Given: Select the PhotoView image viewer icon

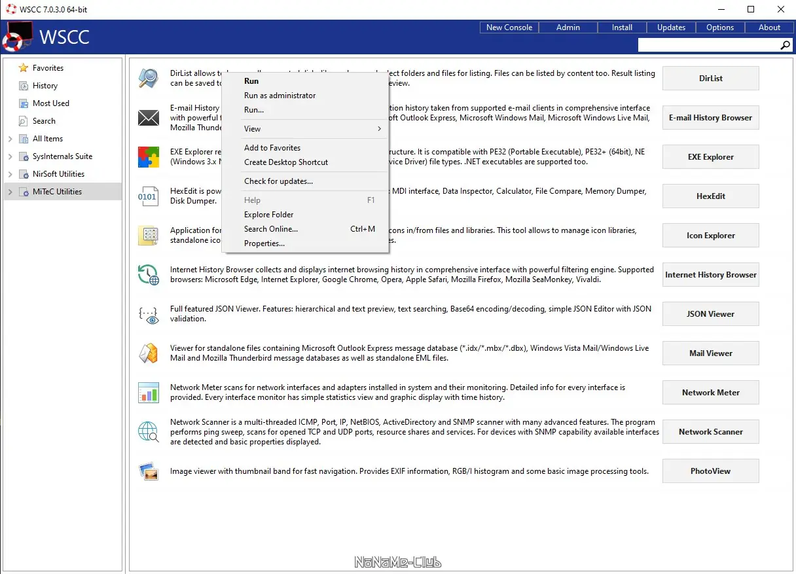Looking at the screenshot, I should pyautogui.click(x=149, y=471).
